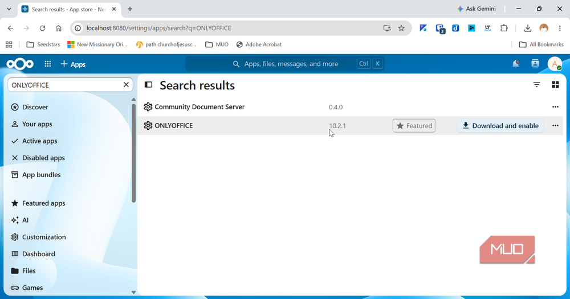Click the Nextcloud logo

tap(20, 64)
